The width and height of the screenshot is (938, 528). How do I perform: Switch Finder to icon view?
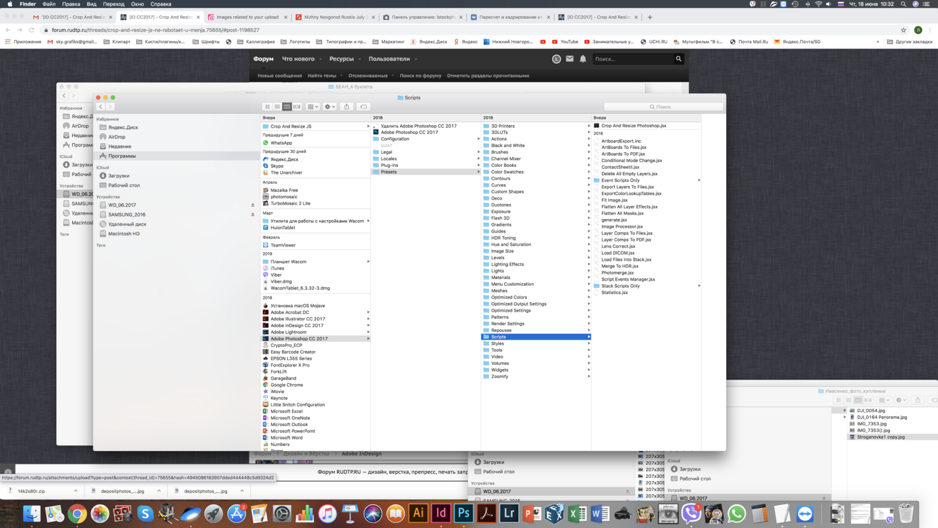(x=268, y=106)
